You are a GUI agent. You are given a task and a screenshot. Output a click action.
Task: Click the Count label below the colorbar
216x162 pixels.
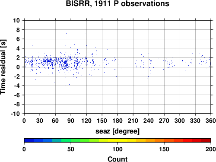[x=118, y=159]
